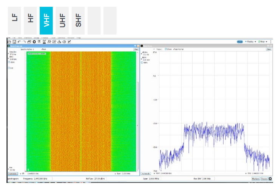The height and width of the screenshot is (187, 278).
Task: Enable VBW checkbox in Spectrum panel
Action: [x=142, y=63]
